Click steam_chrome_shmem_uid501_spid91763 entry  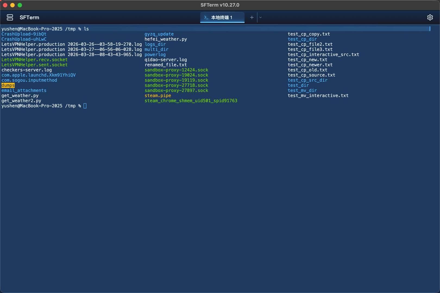pyautogui.click(x=191, y=101)
